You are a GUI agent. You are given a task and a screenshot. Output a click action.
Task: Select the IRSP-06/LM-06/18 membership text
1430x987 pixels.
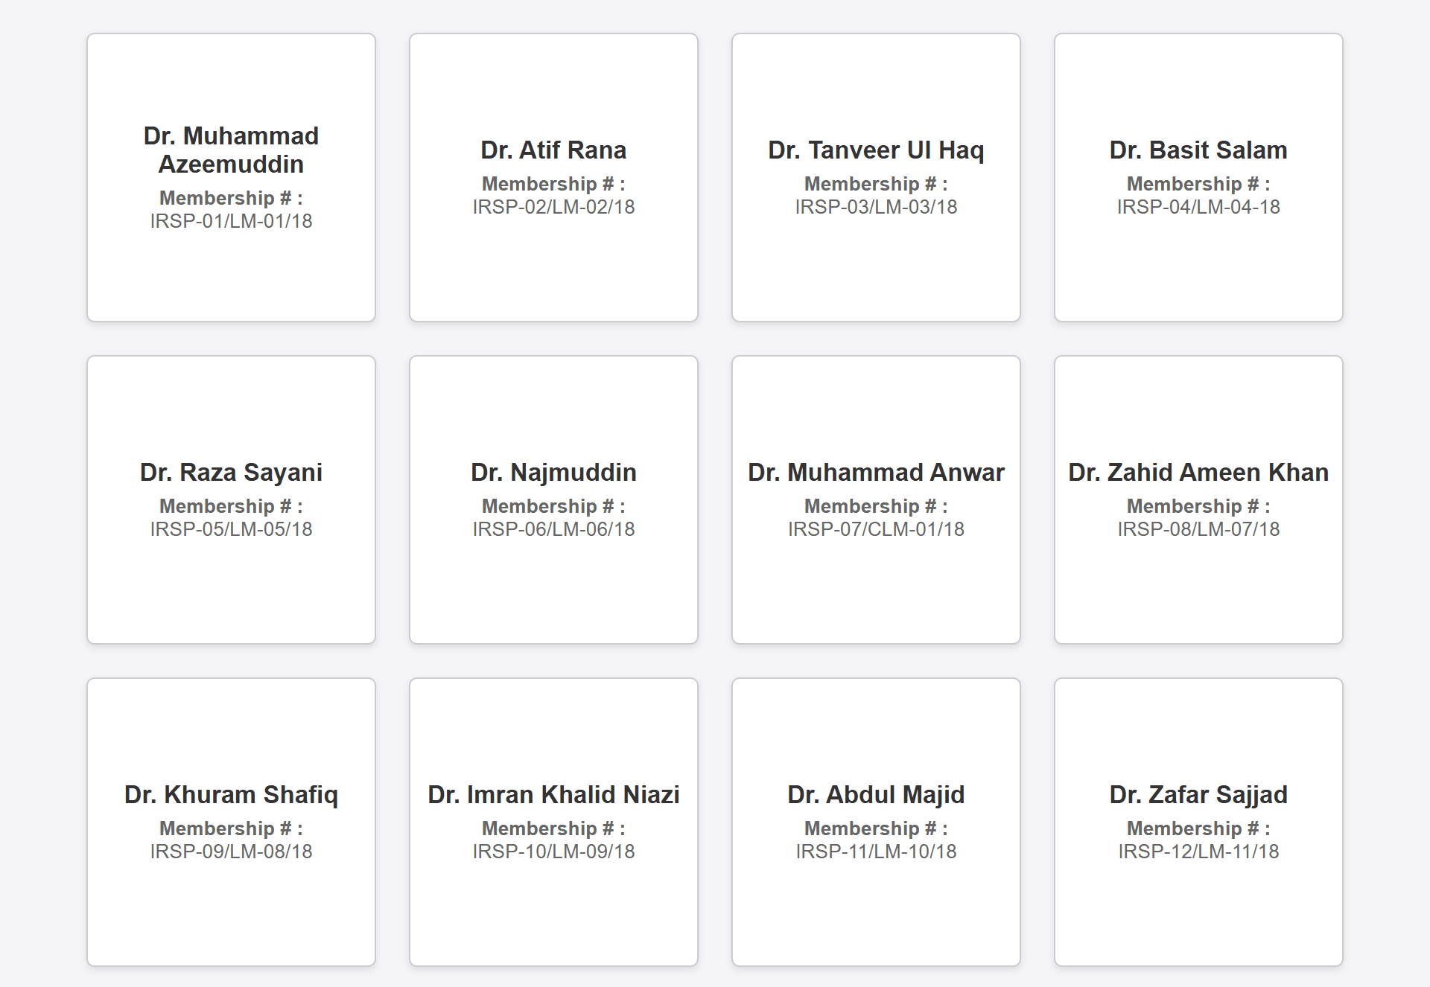pyautogui.click(x=553, y=529)
